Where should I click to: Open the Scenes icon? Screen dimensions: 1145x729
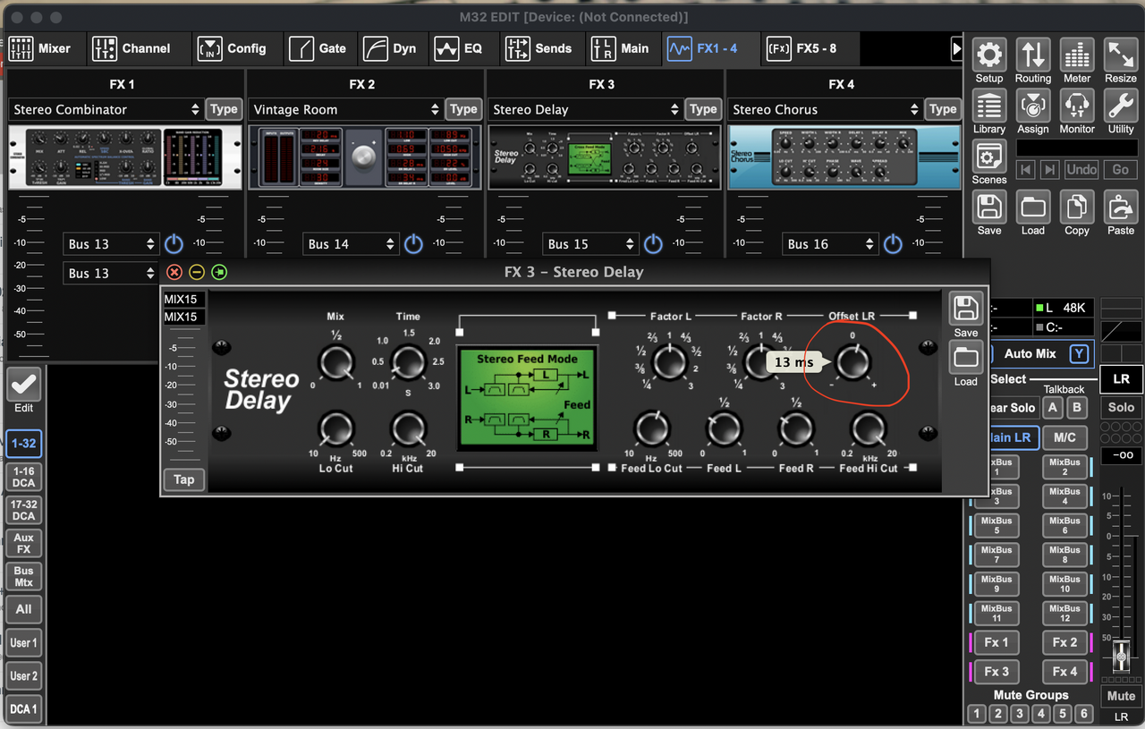[988, 157]
